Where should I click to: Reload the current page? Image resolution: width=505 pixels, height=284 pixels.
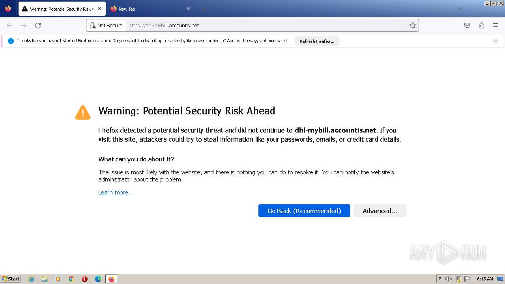tap(38, 26)
